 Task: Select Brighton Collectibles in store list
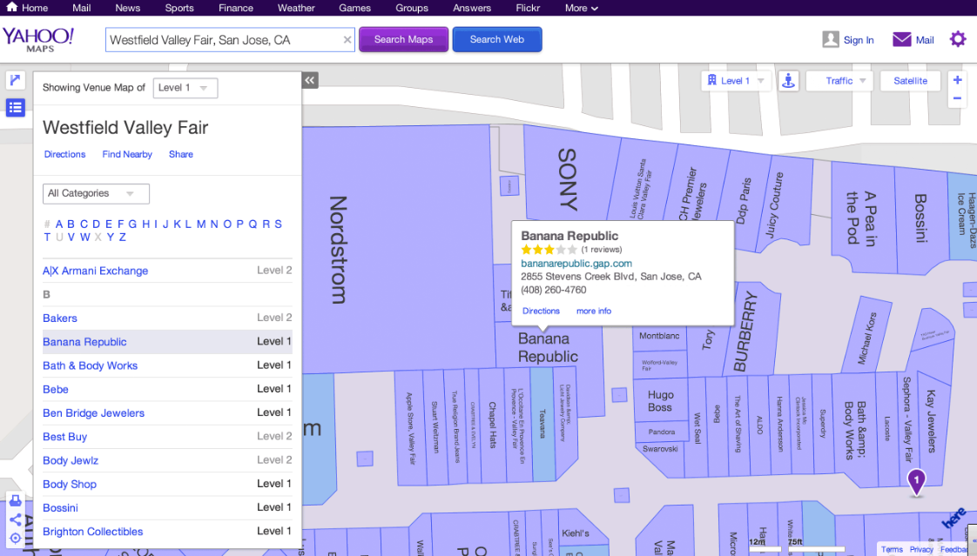(93, 531)
